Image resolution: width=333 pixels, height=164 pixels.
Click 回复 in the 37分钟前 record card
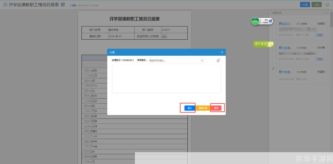point(320,35)
